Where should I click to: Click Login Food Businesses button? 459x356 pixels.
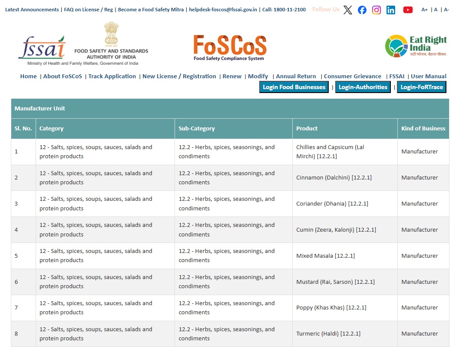coord(294,87)
